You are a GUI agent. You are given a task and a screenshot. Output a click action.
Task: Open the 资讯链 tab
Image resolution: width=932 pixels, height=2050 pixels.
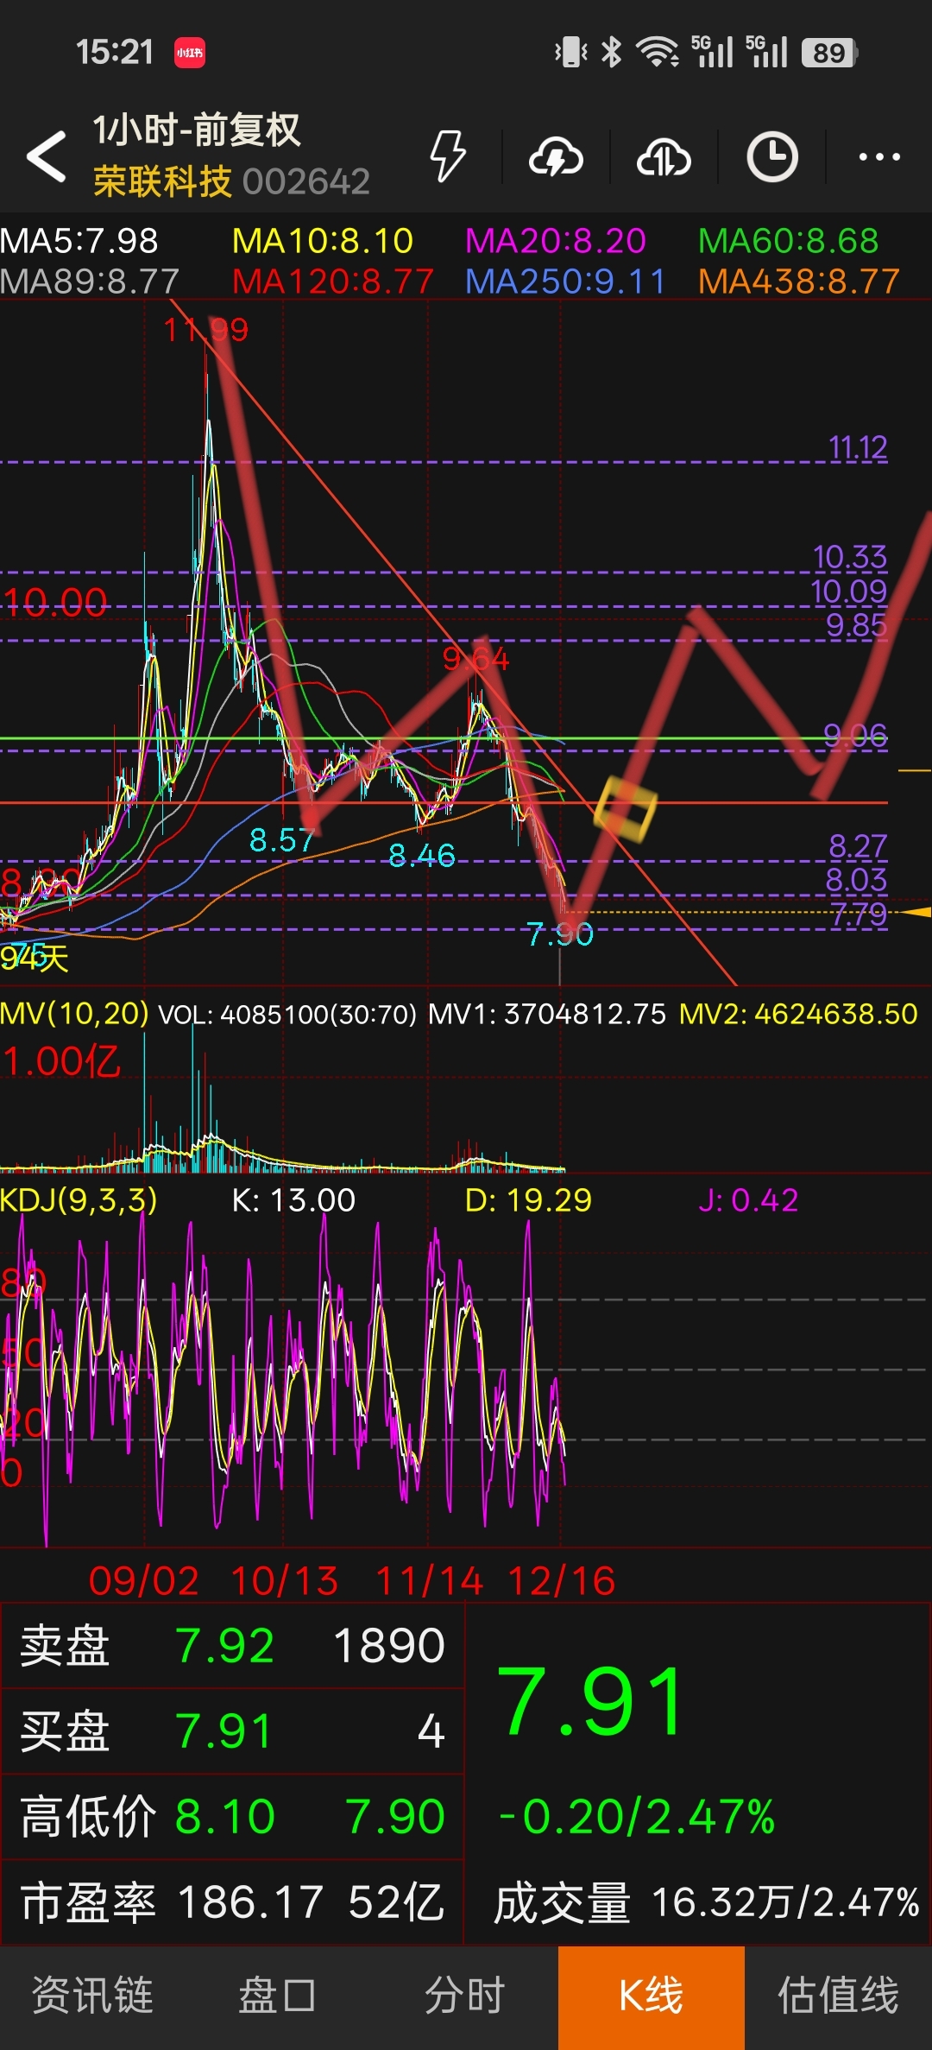[x=93, y=1996]
